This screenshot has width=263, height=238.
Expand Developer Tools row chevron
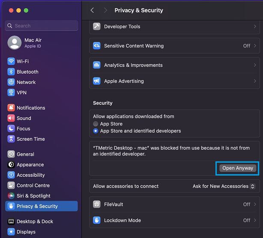pos(255,27)
